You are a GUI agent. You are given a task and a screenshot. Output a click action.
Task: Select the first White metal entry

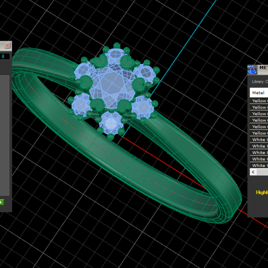click(259, 140)
